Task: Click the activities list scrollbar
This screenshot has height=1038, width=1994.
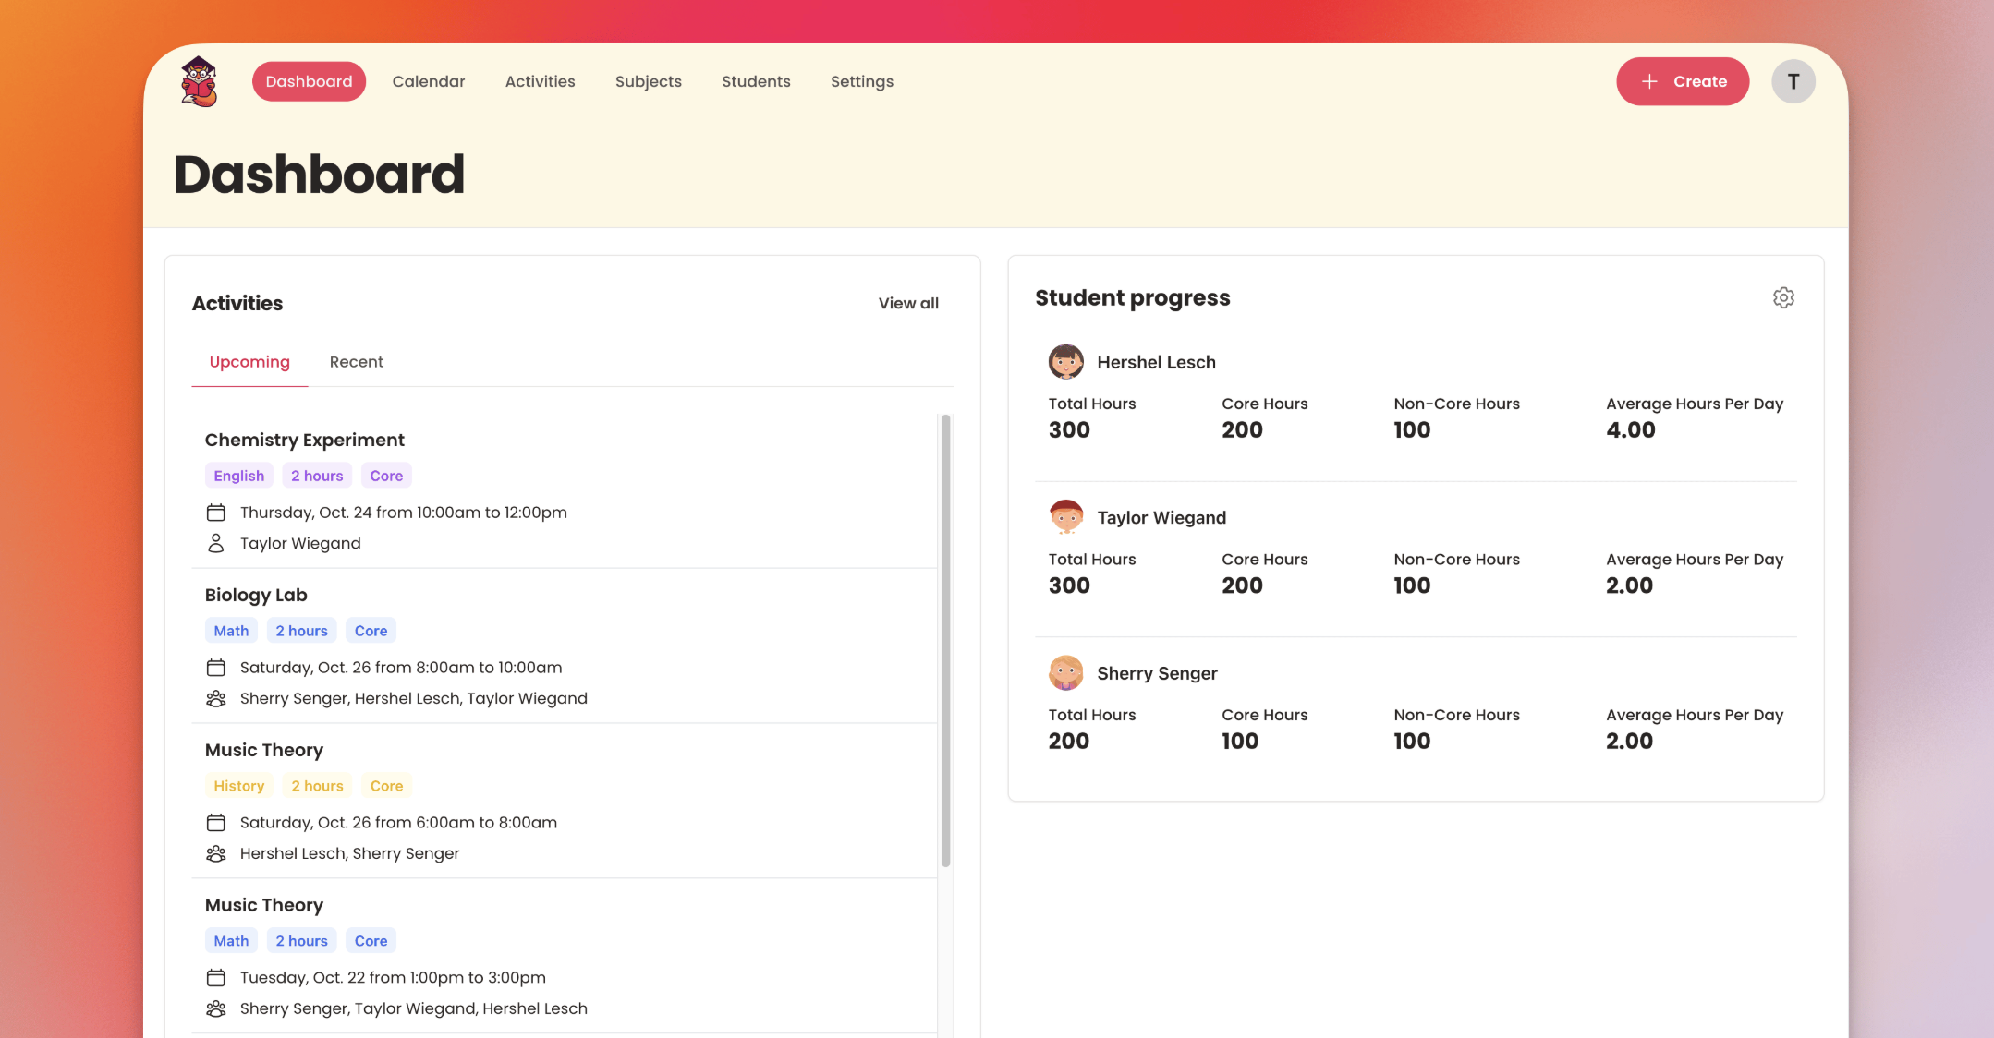Action: click(945, 641)
